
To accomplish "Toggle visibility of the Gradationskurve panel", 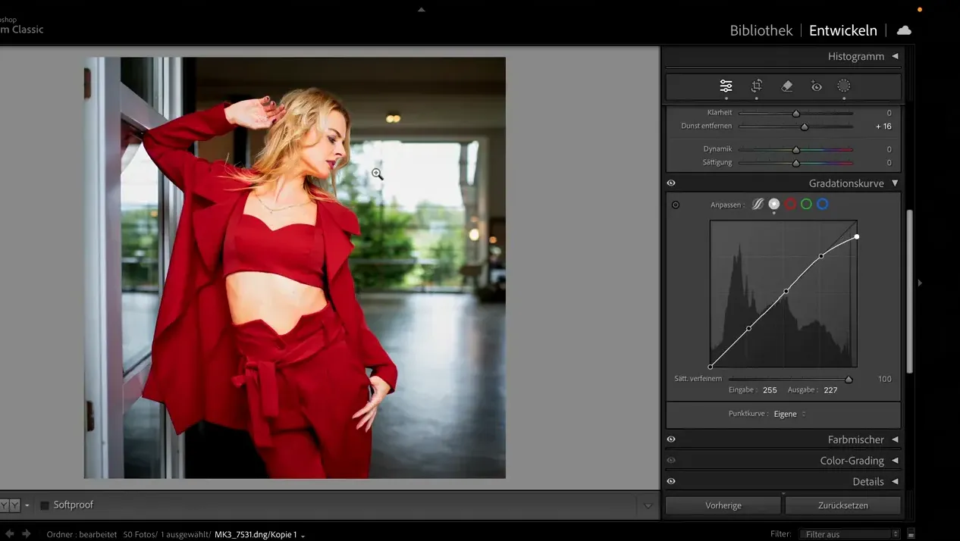I will pos(670,183).
